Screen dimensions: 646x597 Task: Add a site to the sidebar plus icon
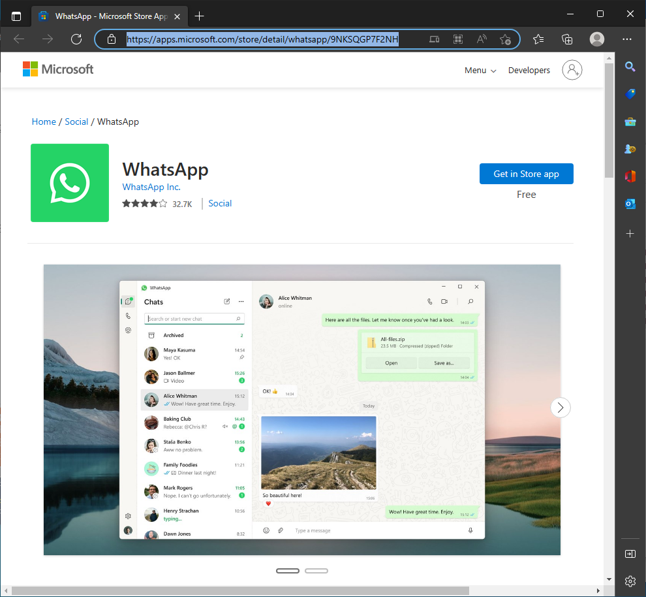[x=630, y=234]
